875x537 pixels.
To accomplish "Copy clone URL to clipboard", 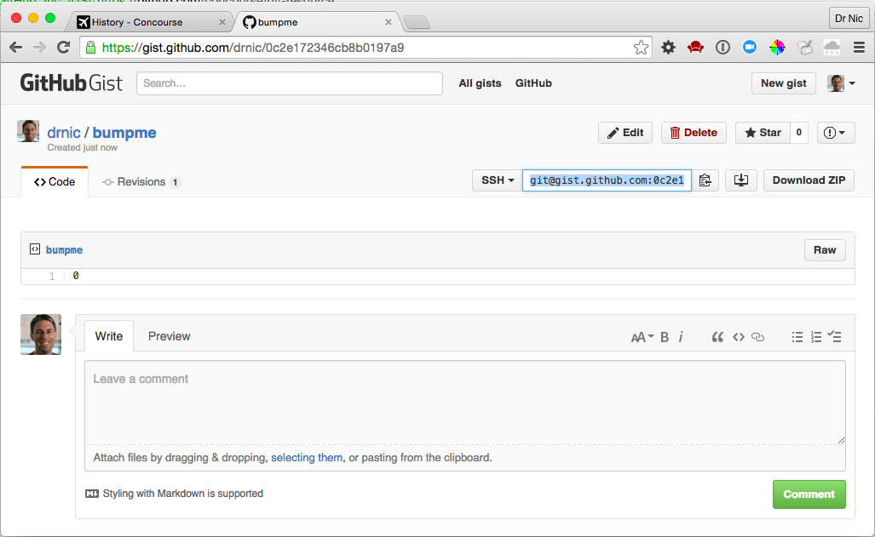I will pyautogui.click(x=705, y=180).
